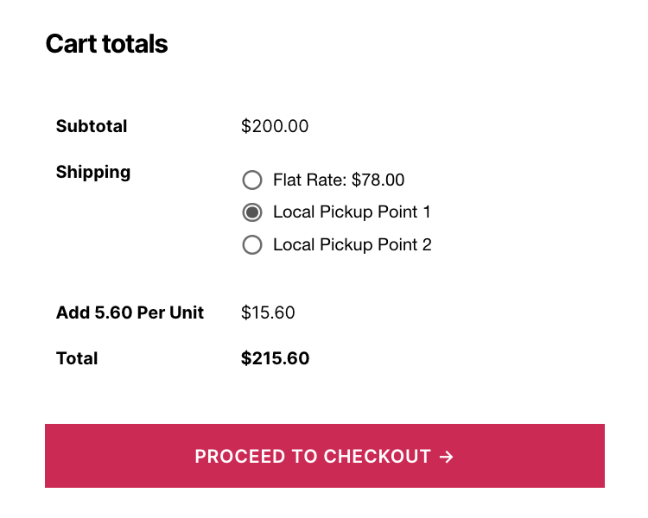Viewport: 648px width, 518px height.
Task: Select the Local Pickup Point 1 radio button
Action: [252, 212]
